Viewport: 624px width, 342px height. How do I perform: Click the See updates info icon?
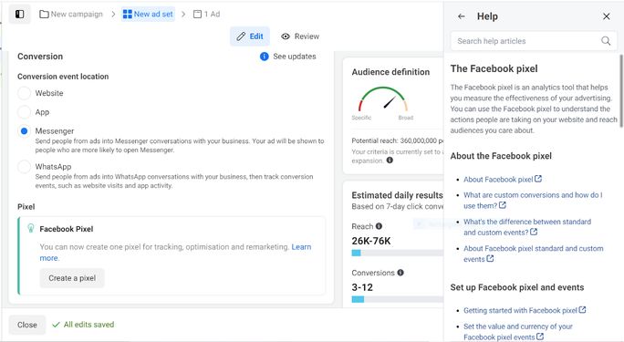265,57
